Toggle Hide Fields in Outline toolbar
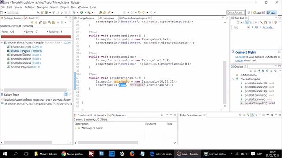The height and width of the screenshot is (158, 282). pyautogui.click(x=263, y=71)
